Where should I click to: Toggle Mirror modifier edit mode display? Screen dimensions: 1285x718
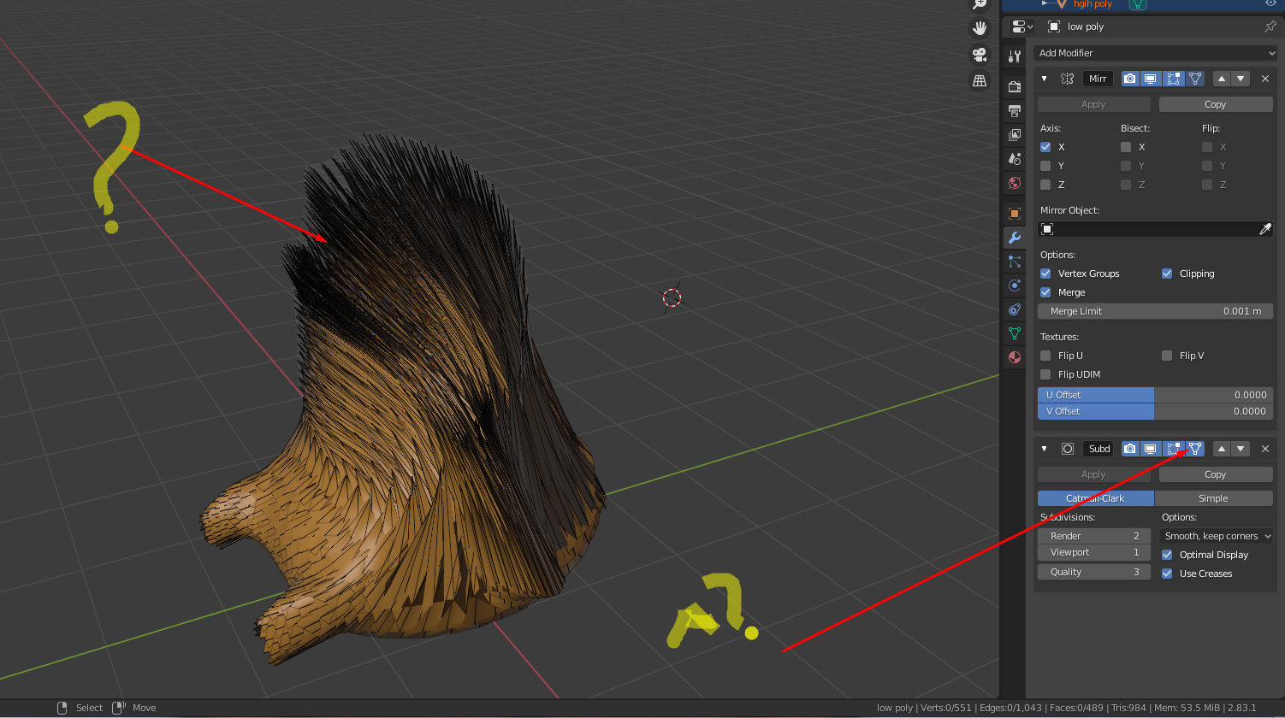pos(1174,79)
